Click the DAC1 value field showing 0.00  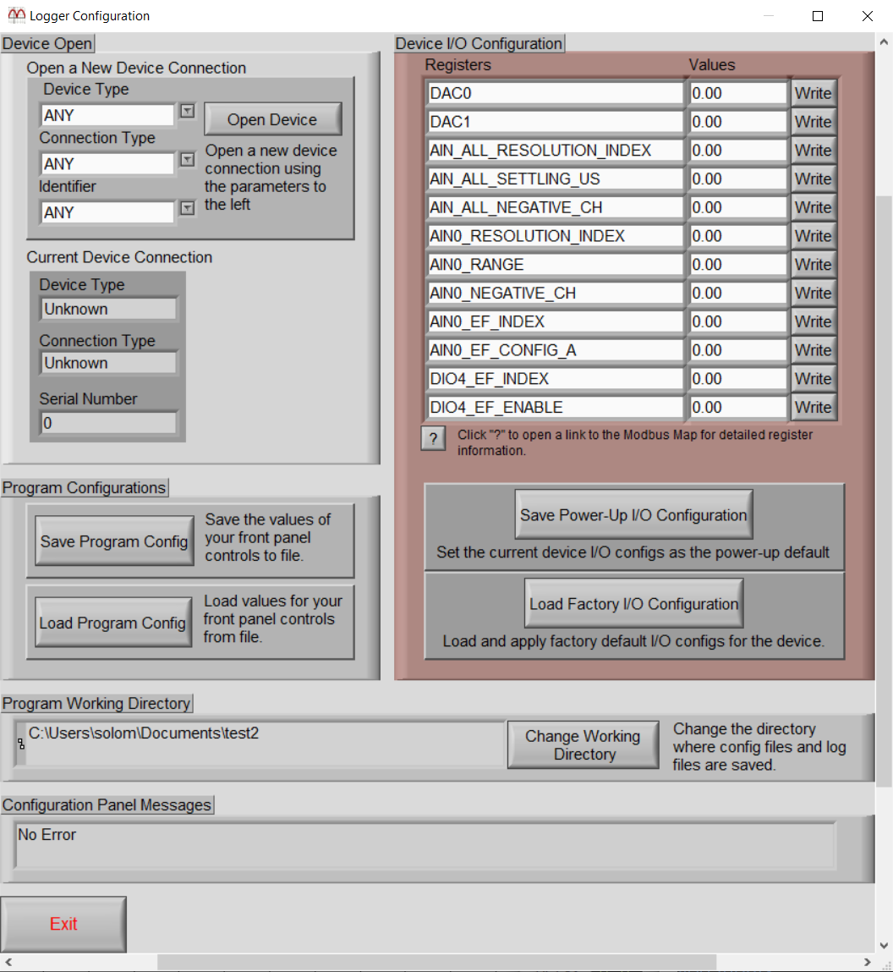coord(738,122)
